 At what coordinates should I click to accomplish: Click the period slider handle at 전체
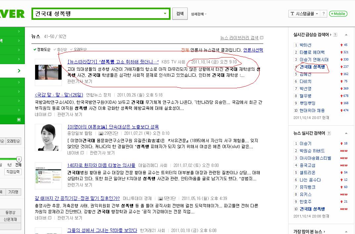(x=19, y=159)
